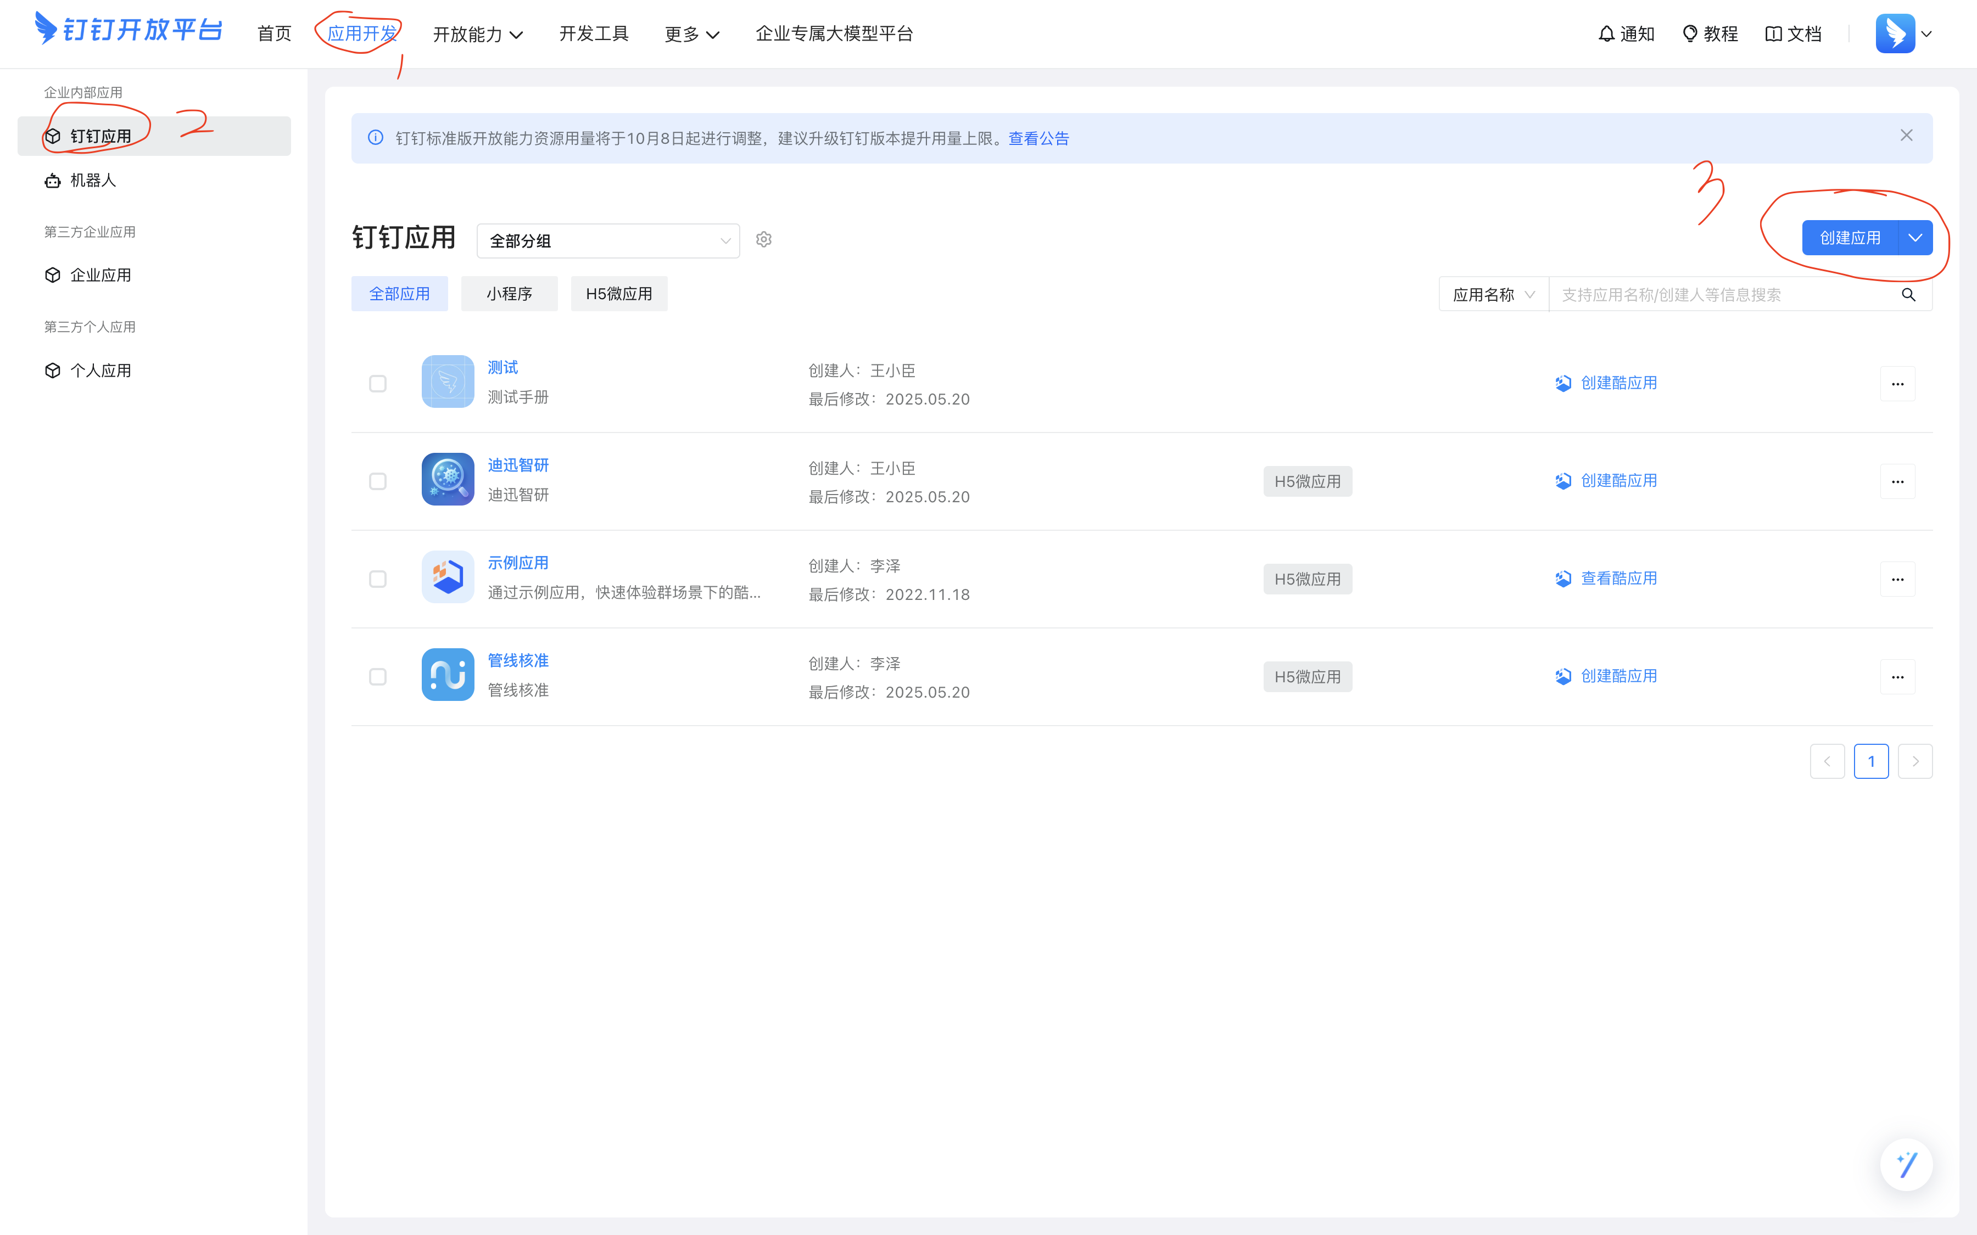The width and height of the screenshot is (1977, 1235).
Task: Click H5微应用 tag in 示例应用 row
Action: [1308, 579]
